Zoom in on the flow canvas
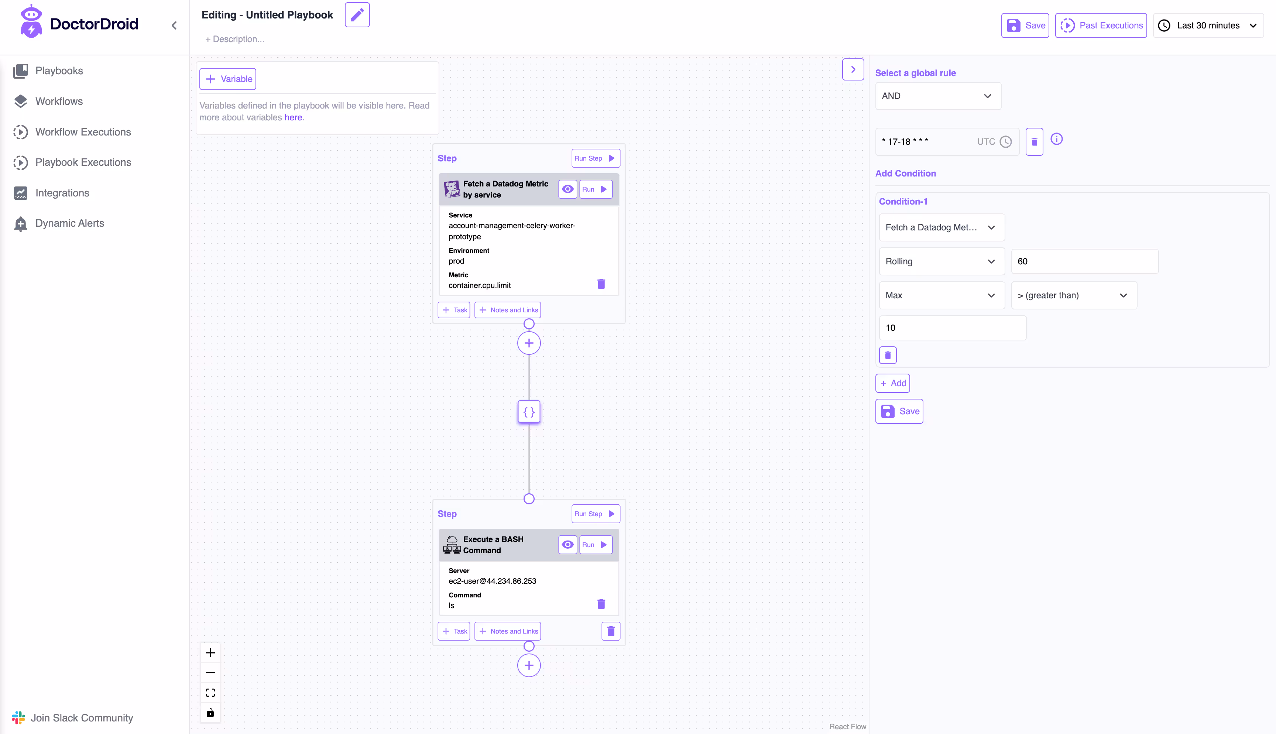The image size is (1276, 734). pyautogui.click(x=210, y=653)
